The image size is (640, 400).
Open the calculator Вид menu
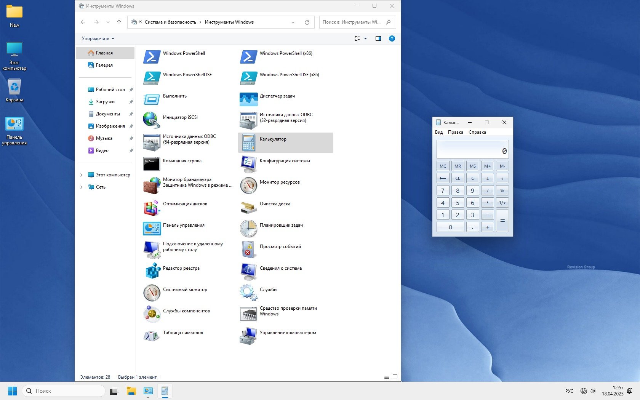pos(439,132)
